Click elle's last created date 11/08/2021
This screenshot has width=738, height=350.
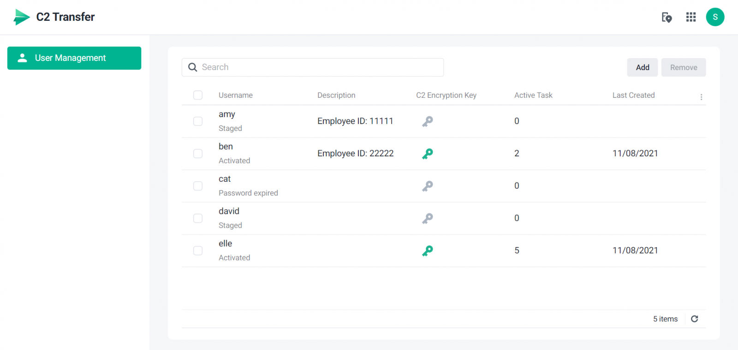click(635, 250)
